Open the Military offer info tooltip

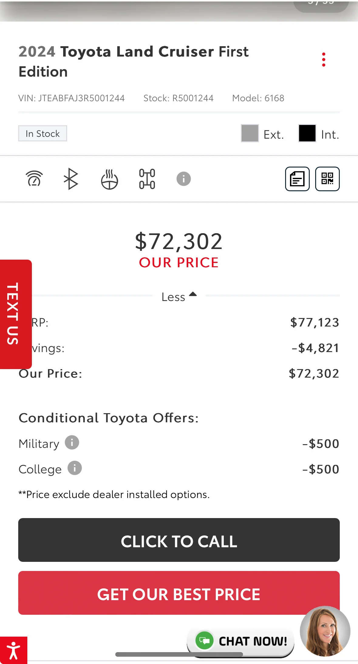pyautogui.click(x=72, y=442)
